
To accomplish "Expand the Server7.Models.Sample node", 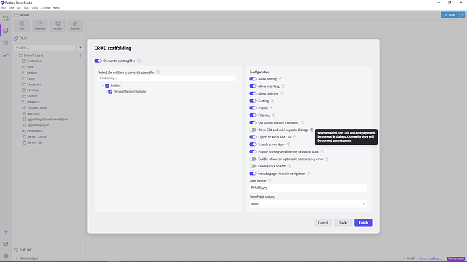I will [106, 91].
